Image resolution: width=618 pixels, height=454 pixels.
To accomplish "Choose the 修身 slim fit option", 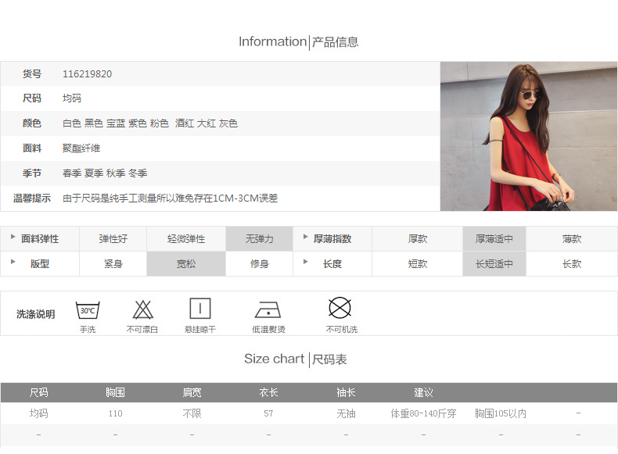I will pyautogui.click(x=259, y=264).
